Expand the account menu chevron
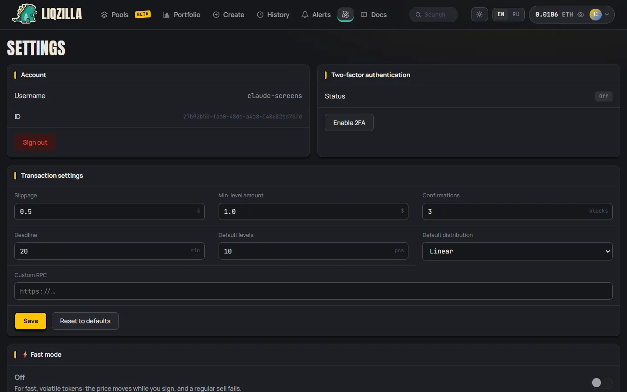 coord(607,14)
